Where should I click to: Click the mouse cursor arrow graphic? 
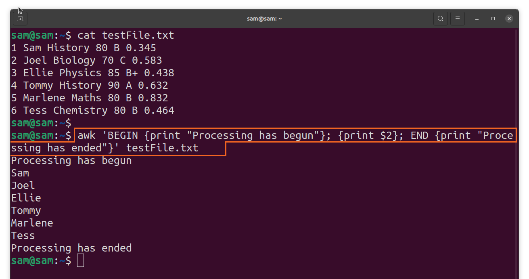tap(20, 9)
